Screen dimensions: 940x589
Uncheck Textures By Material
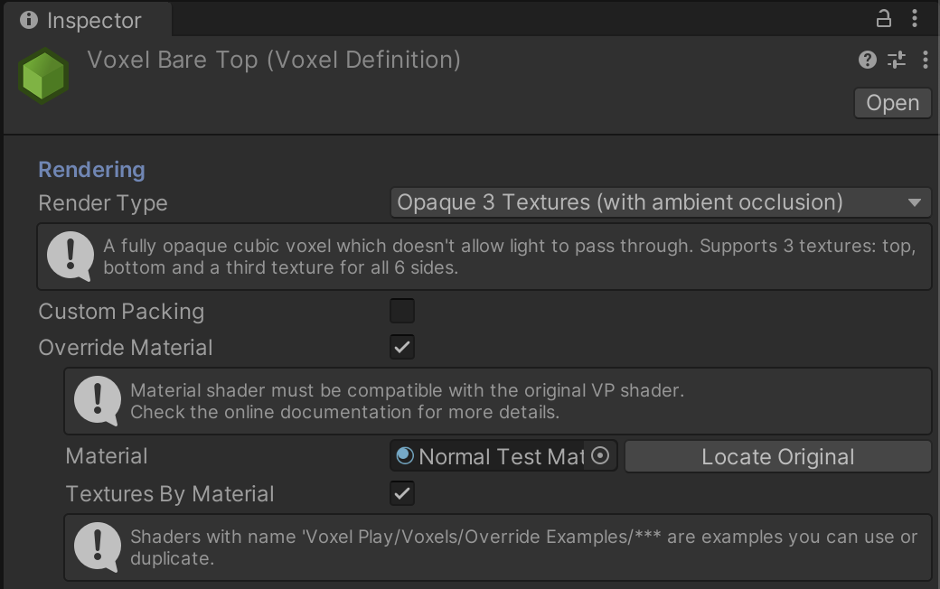[401, 493]
